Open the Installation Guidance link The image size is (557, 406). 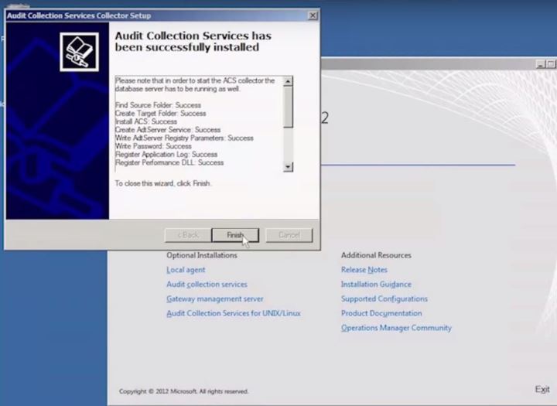(376, 285)
